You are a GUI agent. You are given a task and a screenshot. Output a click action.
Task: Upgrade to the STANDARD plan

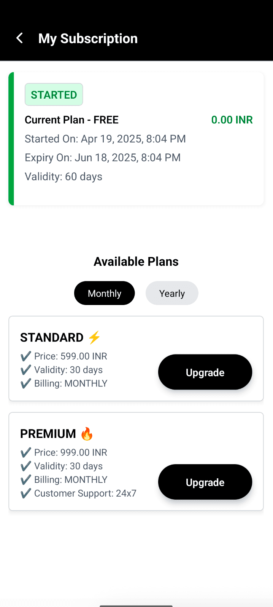[x=205, y=372]
